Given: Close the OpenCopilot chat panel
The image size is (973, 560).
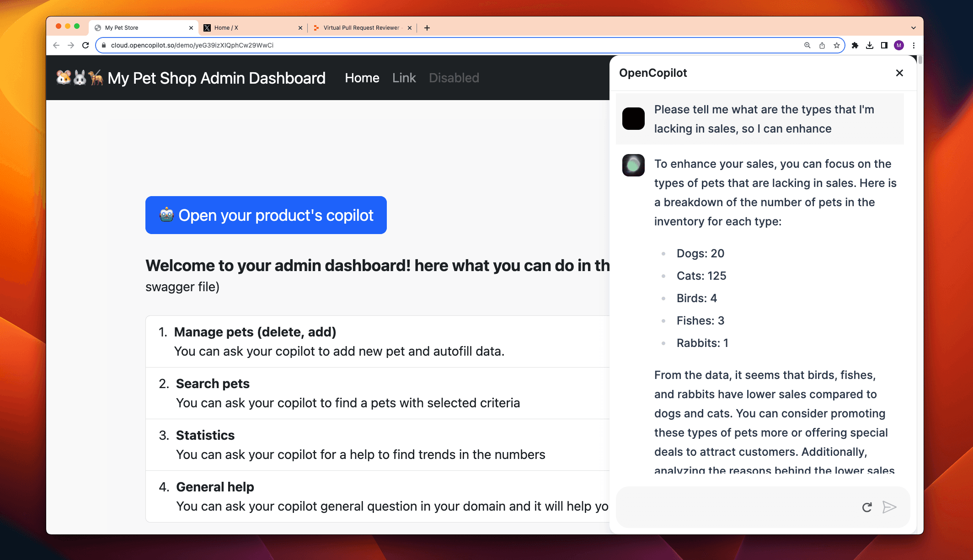Looking at the screenshot, I should click(x=899, y=73).
